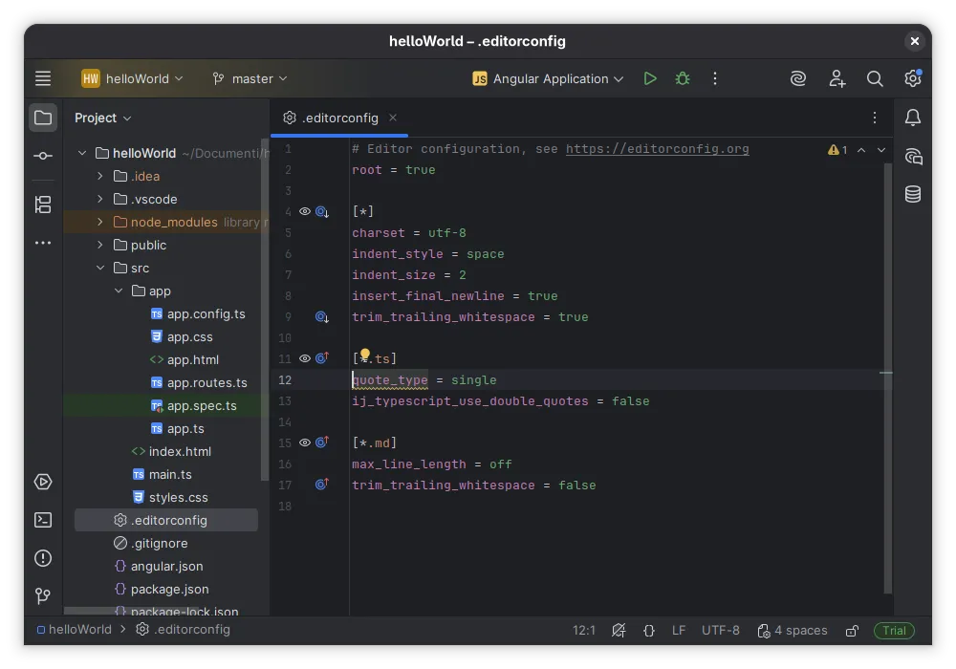
Task: Click Search Everywhere magnifier icon
Action: pos(875,78)
